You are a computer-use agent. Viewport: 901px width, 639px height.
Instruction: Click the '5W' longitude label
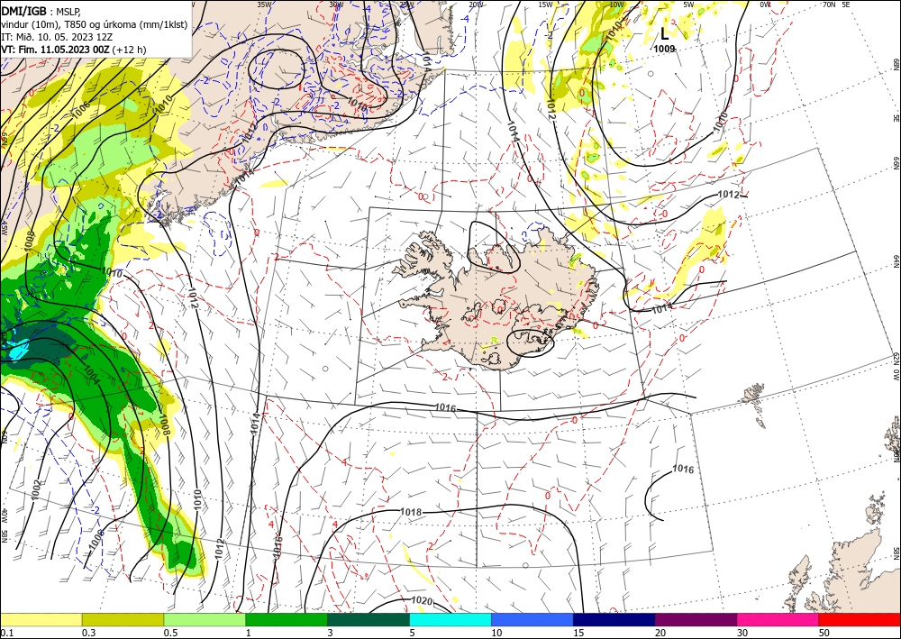688,5
